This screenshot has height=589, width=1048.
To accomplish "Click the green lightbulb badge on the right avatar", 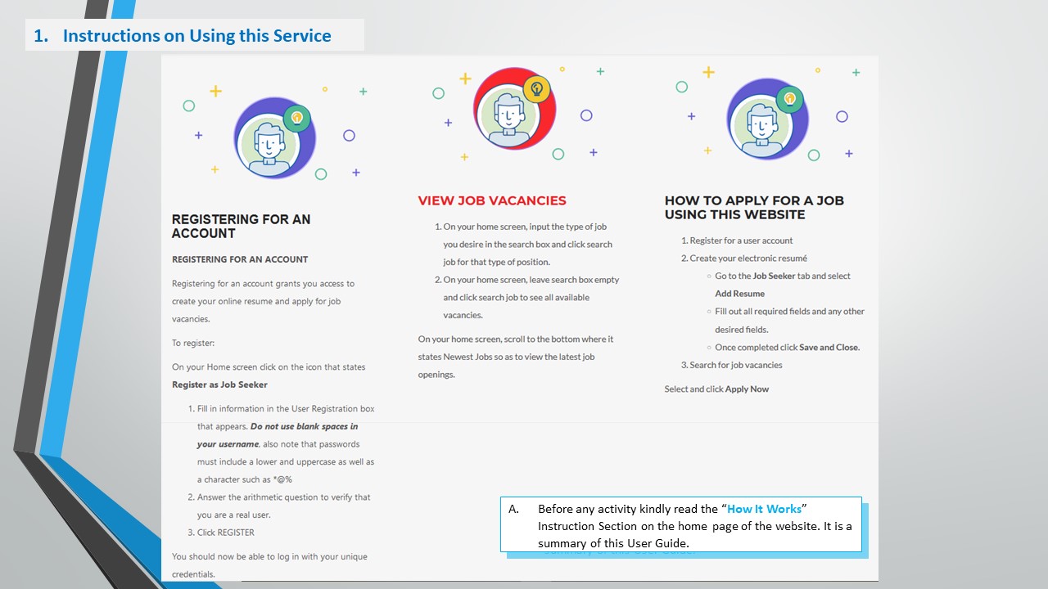I will point(789,99).
